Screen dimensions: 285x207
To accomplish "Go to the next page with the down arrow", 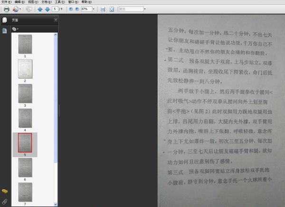I will (x=47, y=9).
